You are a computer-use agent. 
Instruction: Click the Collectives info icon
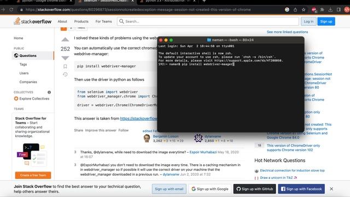tap(49, 92)
